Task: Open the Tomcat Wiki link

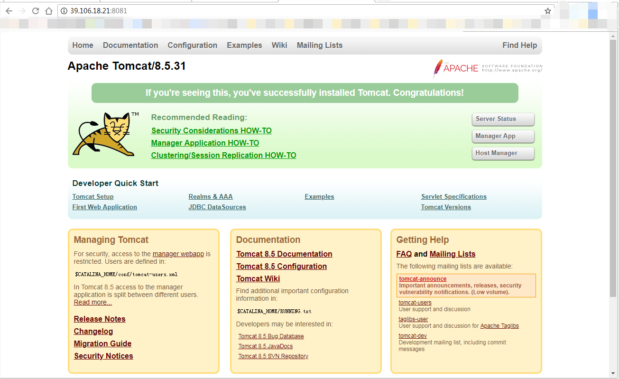Action: (258, 278)
